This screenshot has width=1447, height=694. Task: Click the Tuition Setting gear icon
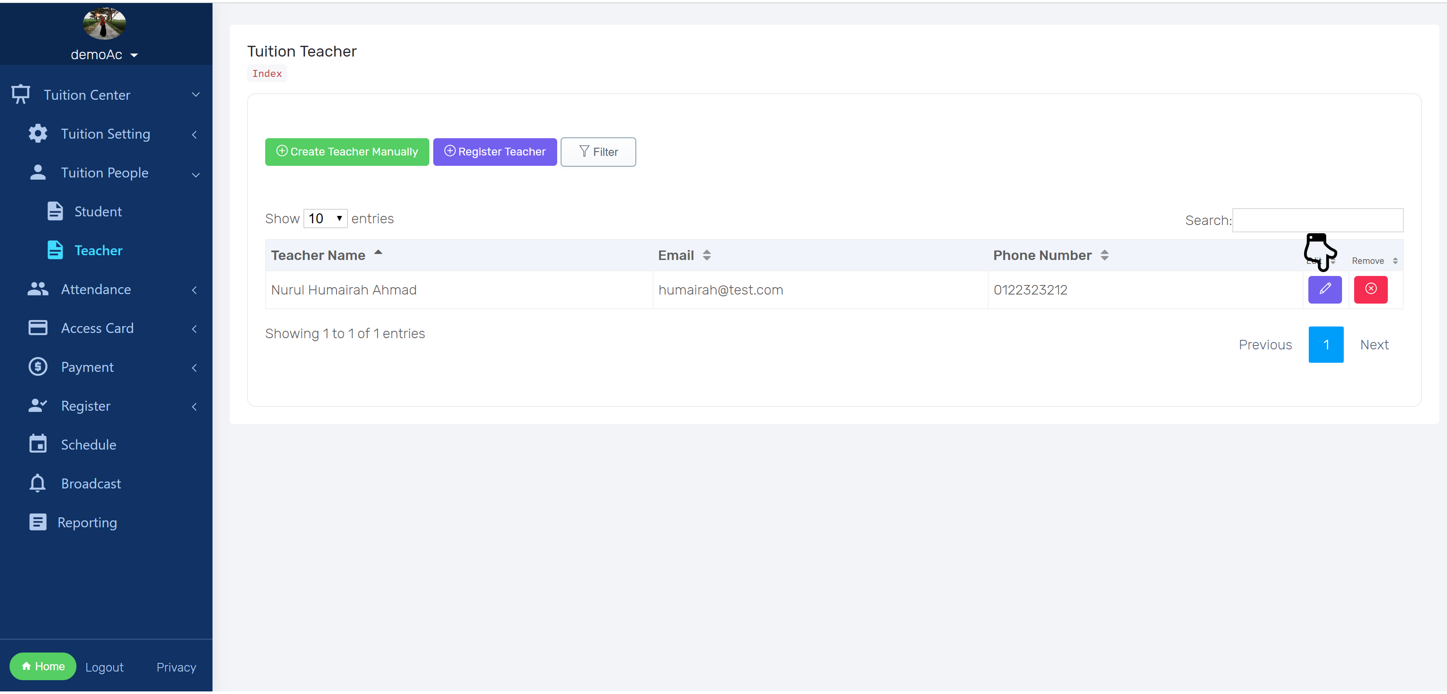(x=38, y=133)
